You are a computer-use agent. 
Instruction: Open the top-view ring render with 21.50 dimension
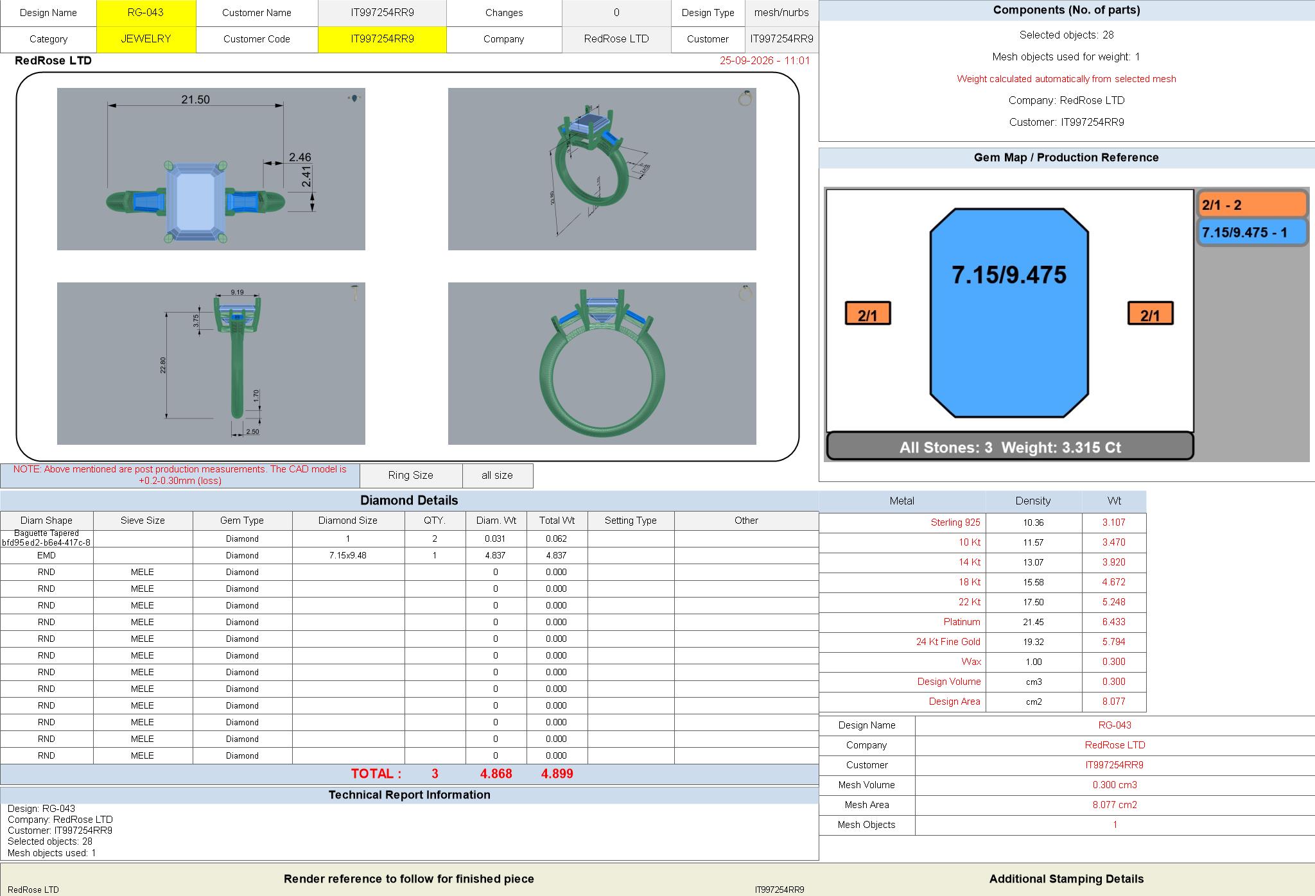point(211,169)
